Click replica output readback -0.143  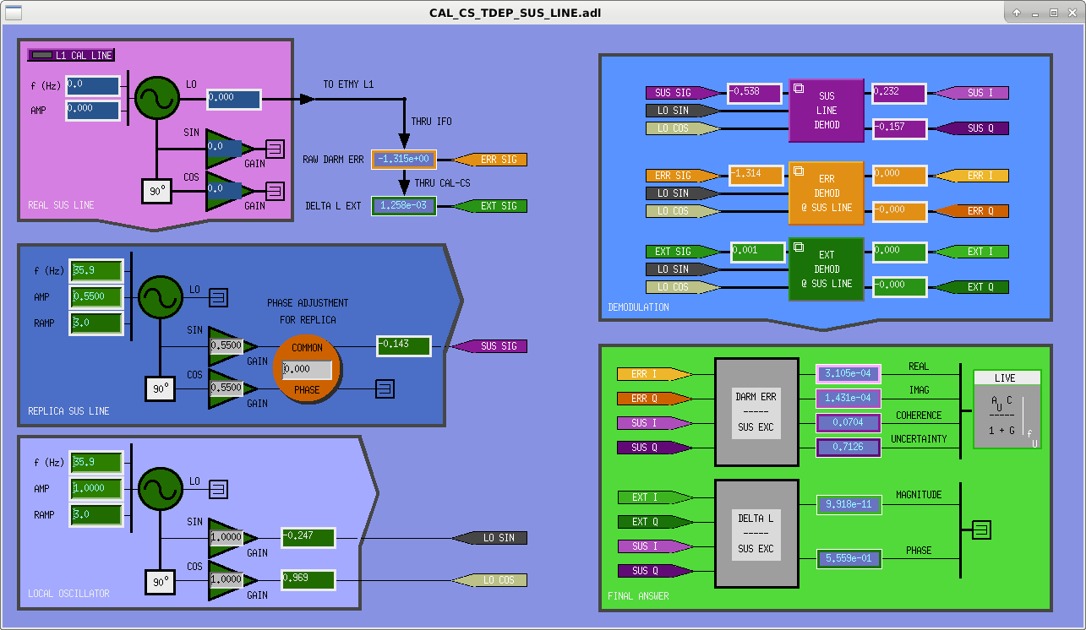pos(404,345)
